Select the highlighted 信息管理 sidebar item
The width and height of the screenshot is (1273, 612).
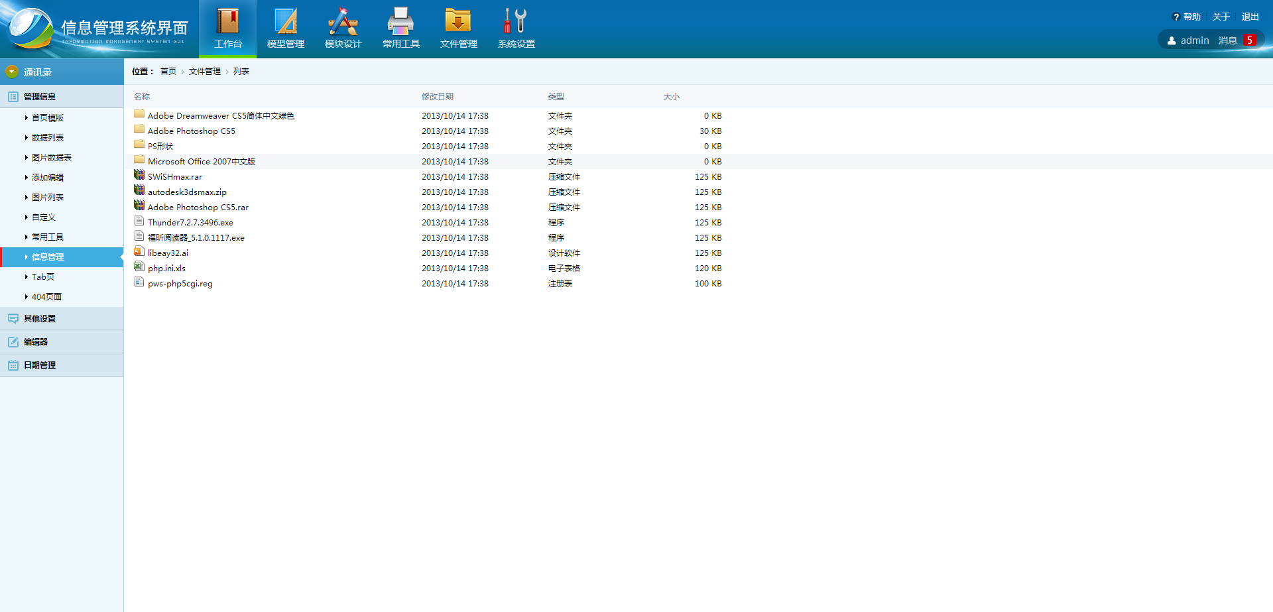[x=62, y=257]
